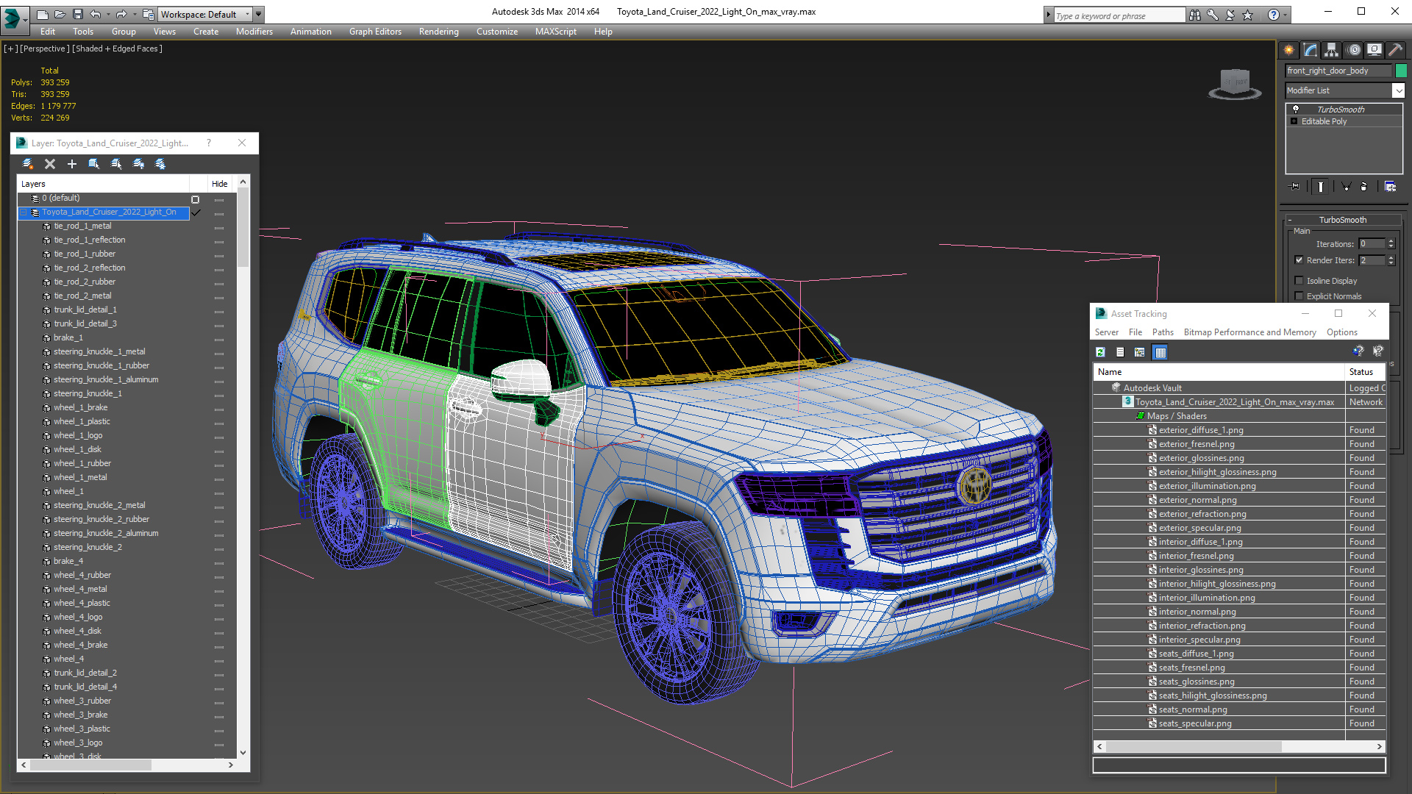Screen dimensions: 1412x794
Task: Click the Redo arrow icon
Action: pyautogui.click(x=121, y=14)
